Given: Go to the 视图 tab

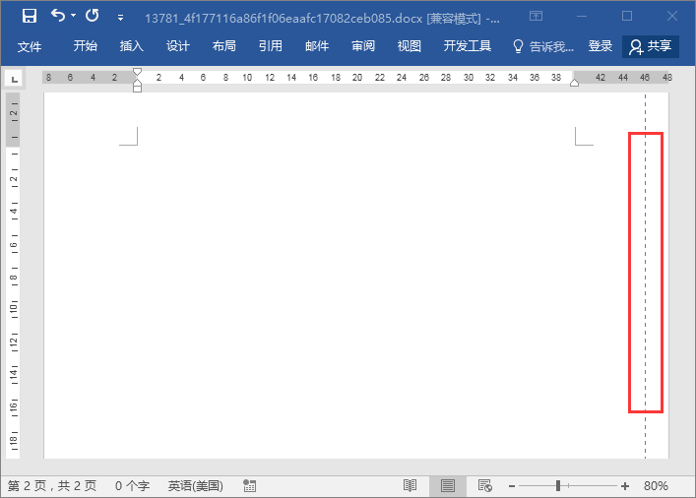Looking at the screenshot, I should pyautogui.click(x=410, y=46).
